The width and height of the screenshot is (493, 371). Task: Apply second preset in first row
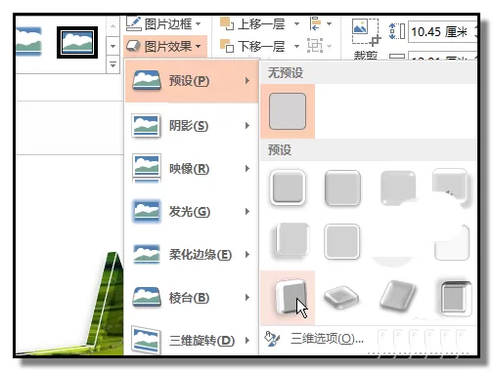coord(342,187)
